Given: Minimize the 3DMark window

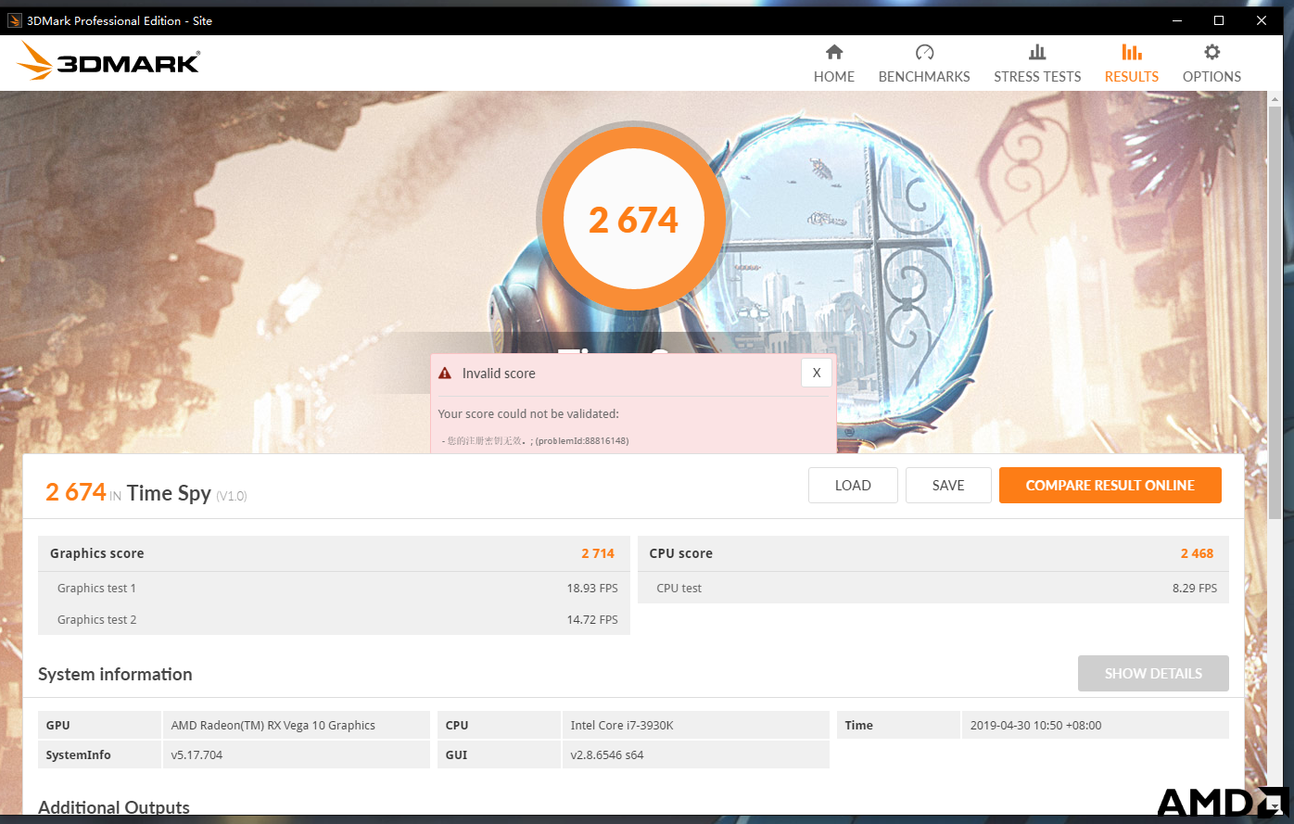Looking at the screenshot, I should click(1178, 20).
